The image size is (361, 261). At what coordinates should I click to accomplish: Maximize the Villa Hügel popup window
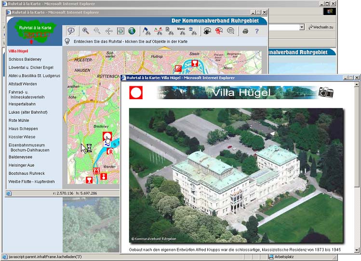[351, 78]
